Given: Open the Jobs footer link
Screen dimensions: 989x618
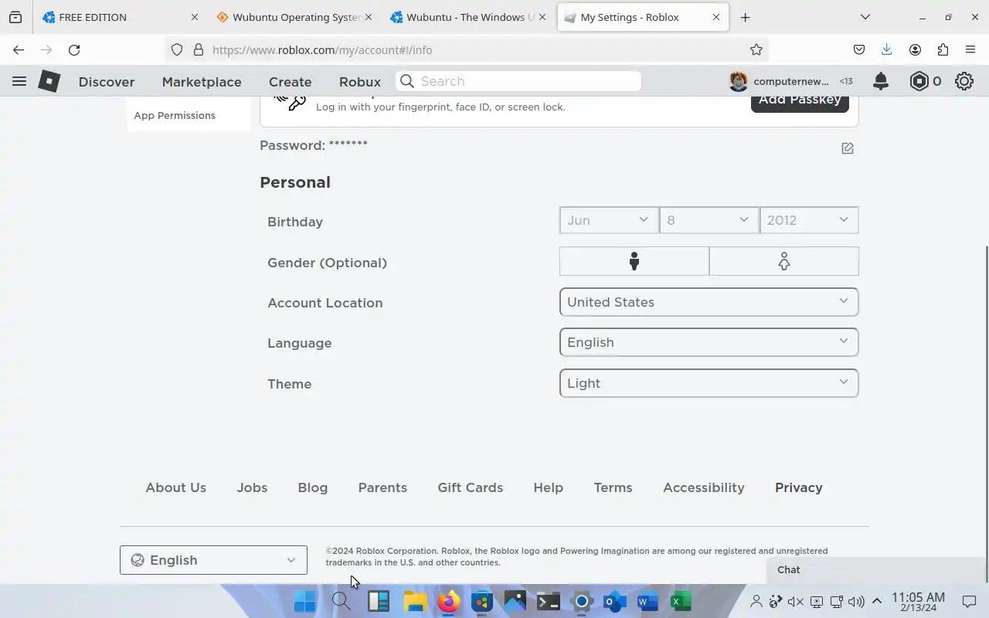Looking at the screenshot, I should [252, 487].
